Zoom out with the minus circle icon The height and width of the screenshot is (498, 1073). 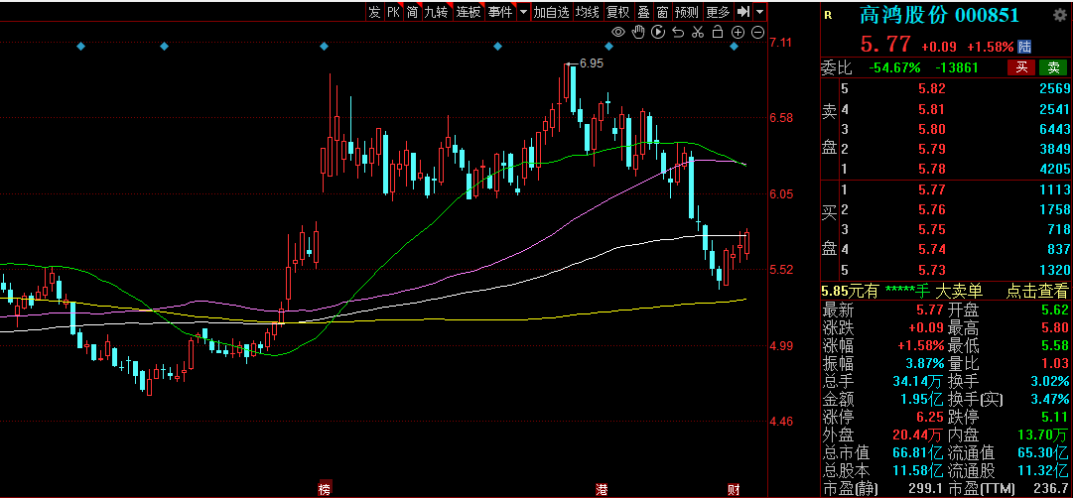[757, 32]
